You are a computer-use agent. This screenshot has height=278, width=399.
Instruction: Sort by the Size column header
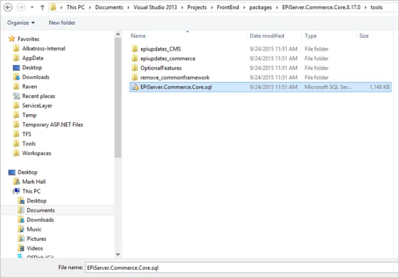(x=364, y=36)
